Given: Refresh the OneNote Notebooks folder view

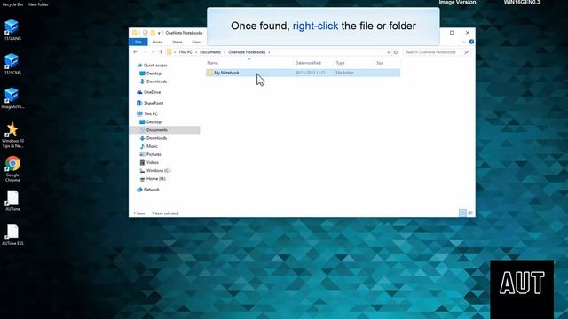Looking at the screenshot, I should 396,52.
